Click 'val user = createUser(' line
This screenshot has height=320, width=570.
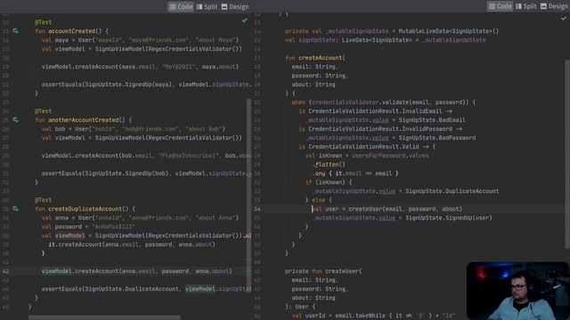[387, 209]
